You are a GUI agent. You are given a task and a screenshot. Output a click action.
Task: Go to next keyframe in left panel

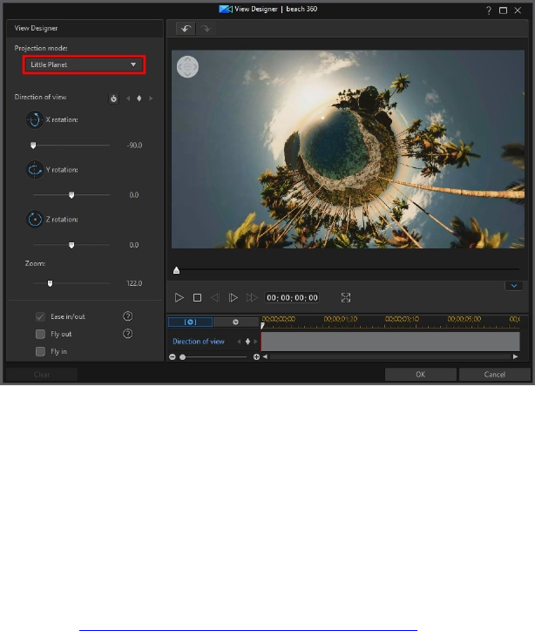coord(151,98)
